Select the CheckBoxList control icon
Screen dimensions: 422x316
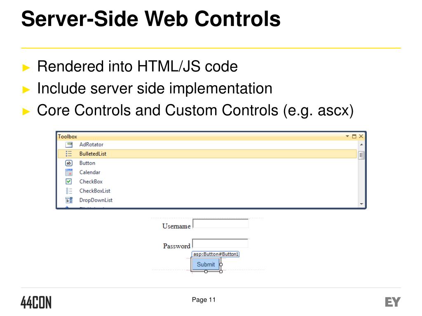(x=69, y=191)
